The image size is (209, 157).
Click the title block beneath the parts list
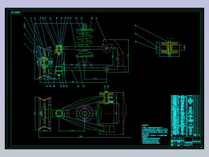pos(186,141)
